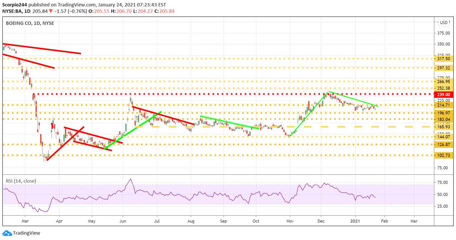Screen dimensions: 456x240
Task: Click the Aug label on time axis
Action: click(191, 221)
